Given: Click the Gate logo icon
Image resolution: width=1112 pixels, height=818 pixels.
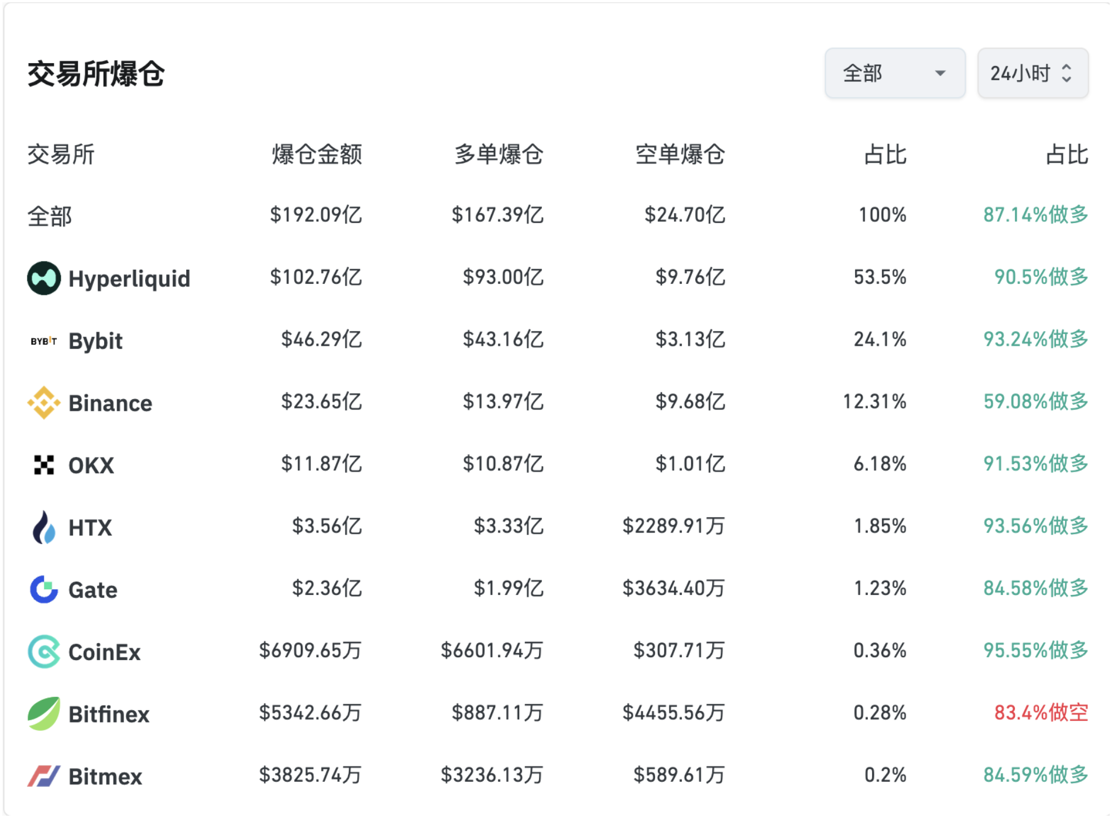Looking at the screenshot, I should 44,589.
